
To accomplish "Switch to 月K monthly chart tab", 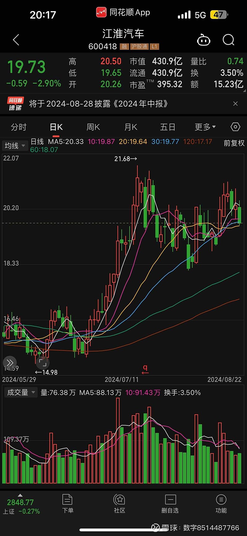I will (x=131, y=127).
